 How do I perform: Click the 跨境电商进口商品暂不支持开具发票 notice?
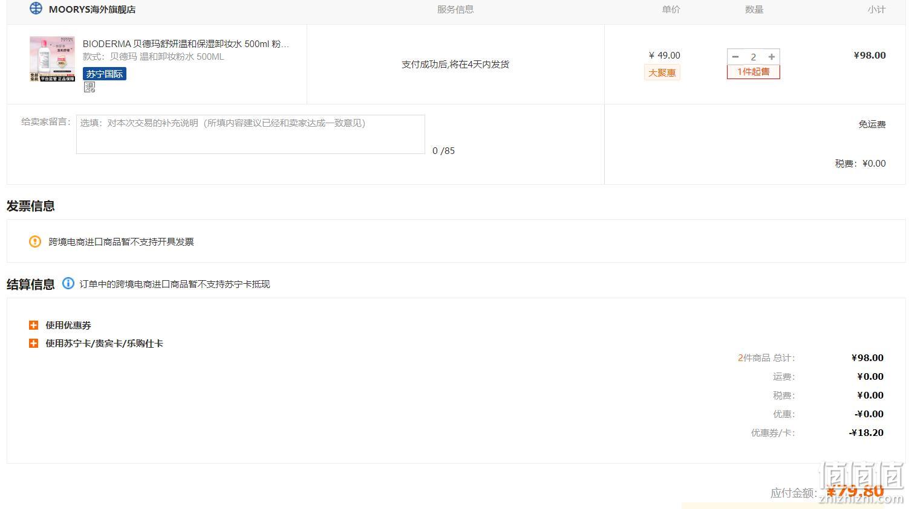coord(122,242)
